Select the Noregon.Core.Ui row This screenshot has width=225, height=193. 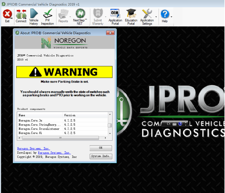(x=62, y=133)
